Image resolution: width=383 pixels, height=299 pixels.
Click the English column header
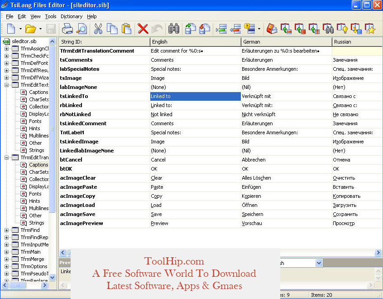pyautogui.click(x=196, y=42)
